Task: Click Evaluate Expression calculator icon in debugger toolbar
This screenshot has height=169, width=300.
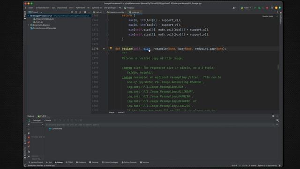Action: pos(81,121)
